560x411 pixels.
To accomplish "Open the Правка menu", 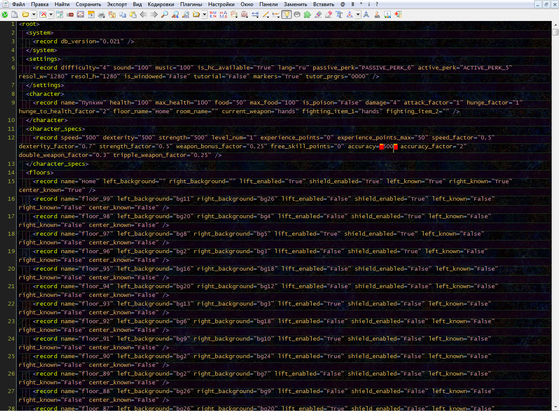I will [x=40, y=4].
